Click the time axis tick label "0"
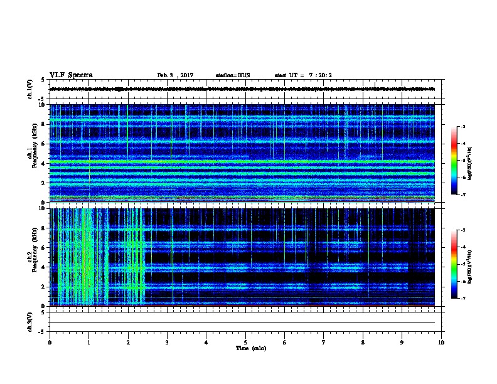 pos(50,343)
